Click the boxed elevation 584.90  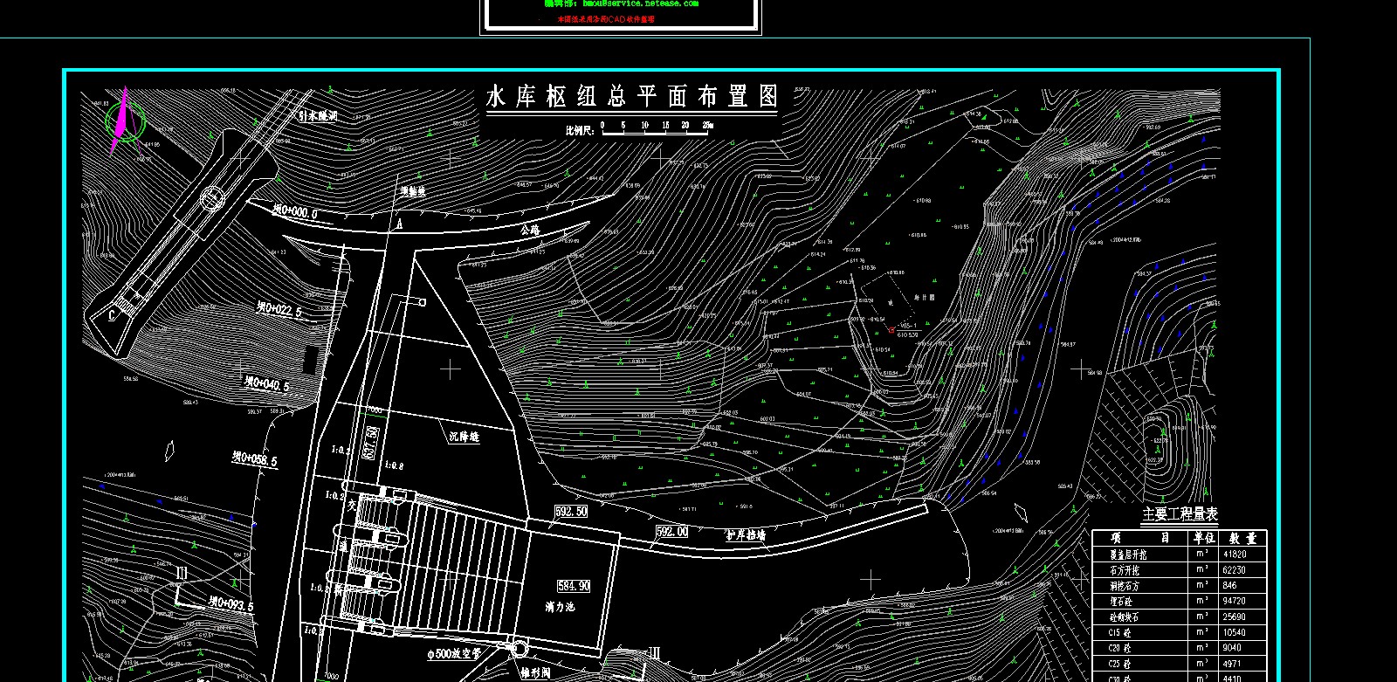pos(574,586)
